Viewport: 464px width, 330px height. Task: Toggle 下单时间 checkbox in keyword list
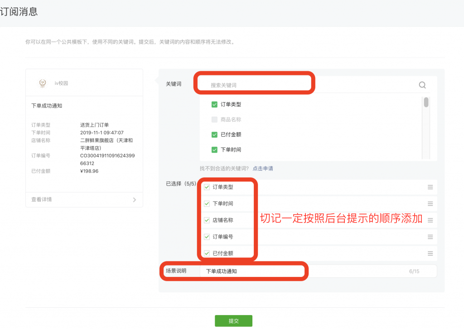214,150
